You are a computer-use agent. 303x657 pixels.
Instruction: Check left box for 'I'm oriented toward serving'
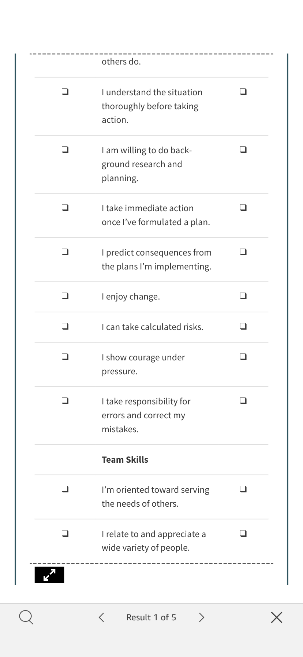tap(65, 489)
